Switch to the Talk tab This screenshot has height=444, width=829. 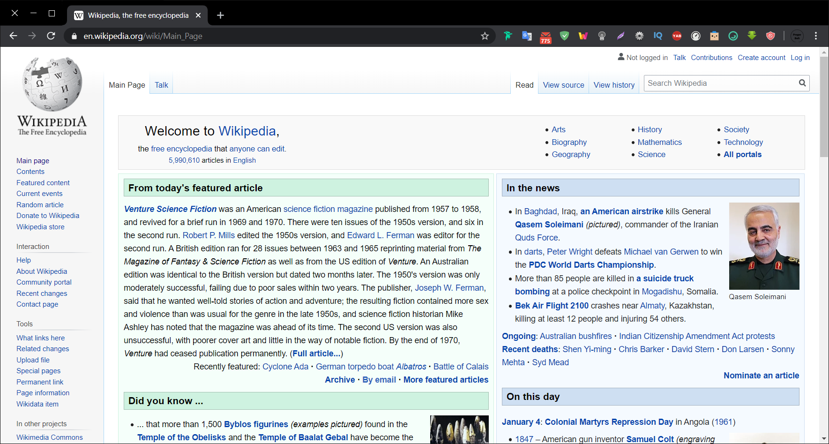coord(161,85)
